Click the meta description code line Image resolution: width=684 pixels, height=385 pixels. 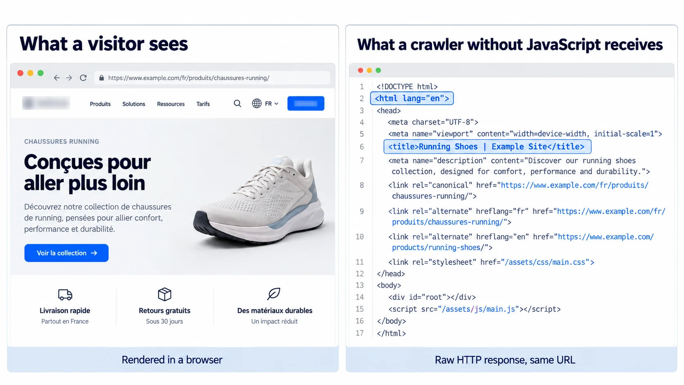(519, 166)
